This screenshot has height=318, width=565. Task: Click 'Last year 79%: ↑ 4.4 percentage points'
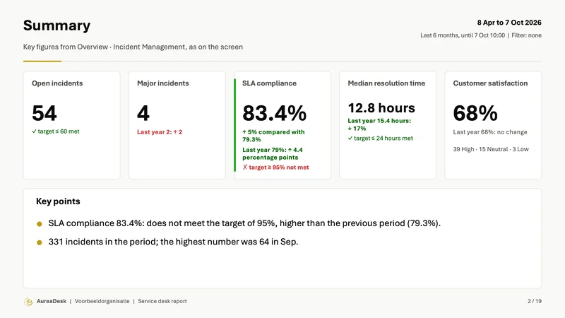tap(273, 153)
